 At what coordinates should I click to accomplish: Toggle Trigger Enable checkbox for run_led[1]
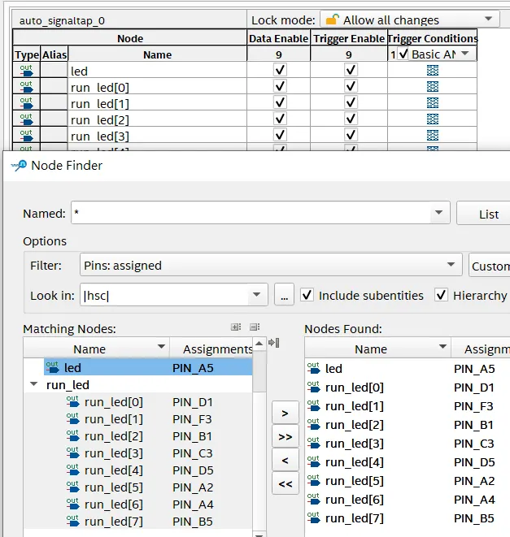pos(351,102)
